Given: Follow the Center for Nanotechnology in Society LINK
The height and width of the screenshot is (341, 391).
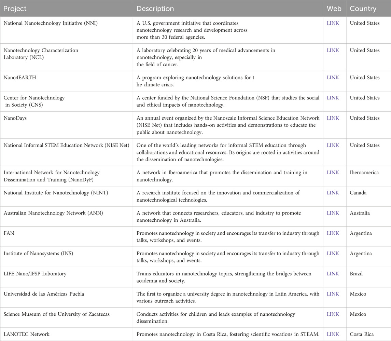Looking at the screenshot, I should (x=333, y=98).
